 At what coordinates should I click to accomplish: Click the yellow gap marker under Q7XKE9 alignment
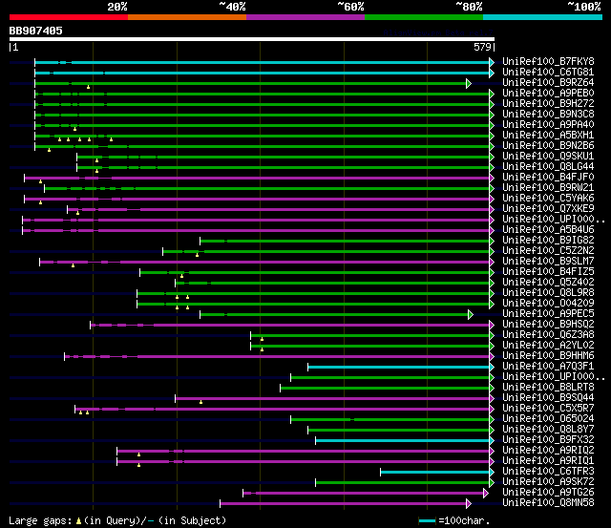(78, 213)
